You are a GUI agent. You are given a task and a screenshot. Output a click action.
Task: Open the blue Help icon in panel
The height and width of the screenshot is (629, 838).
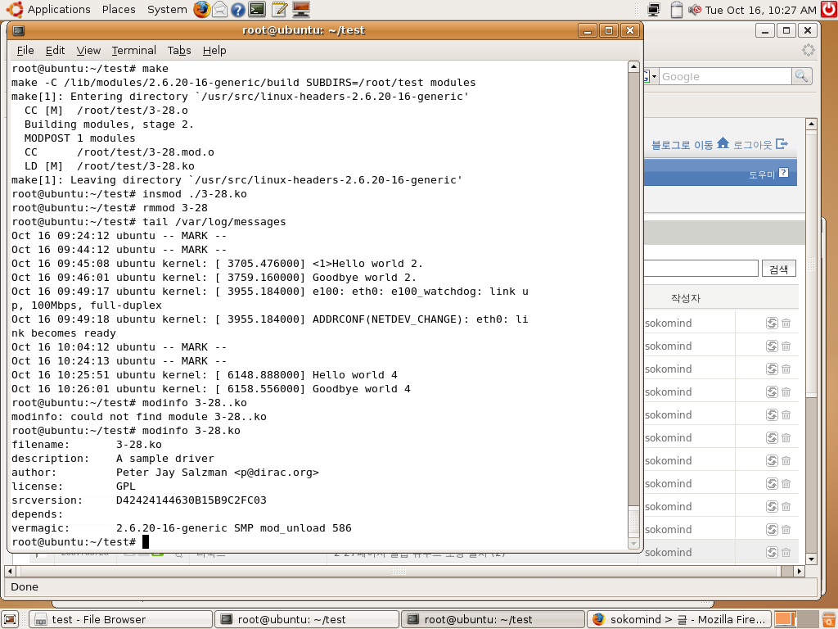[238, 10]
